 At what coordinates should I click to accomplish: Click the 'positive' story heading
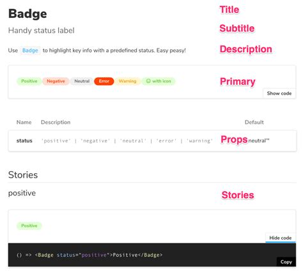tap(22, 193)
